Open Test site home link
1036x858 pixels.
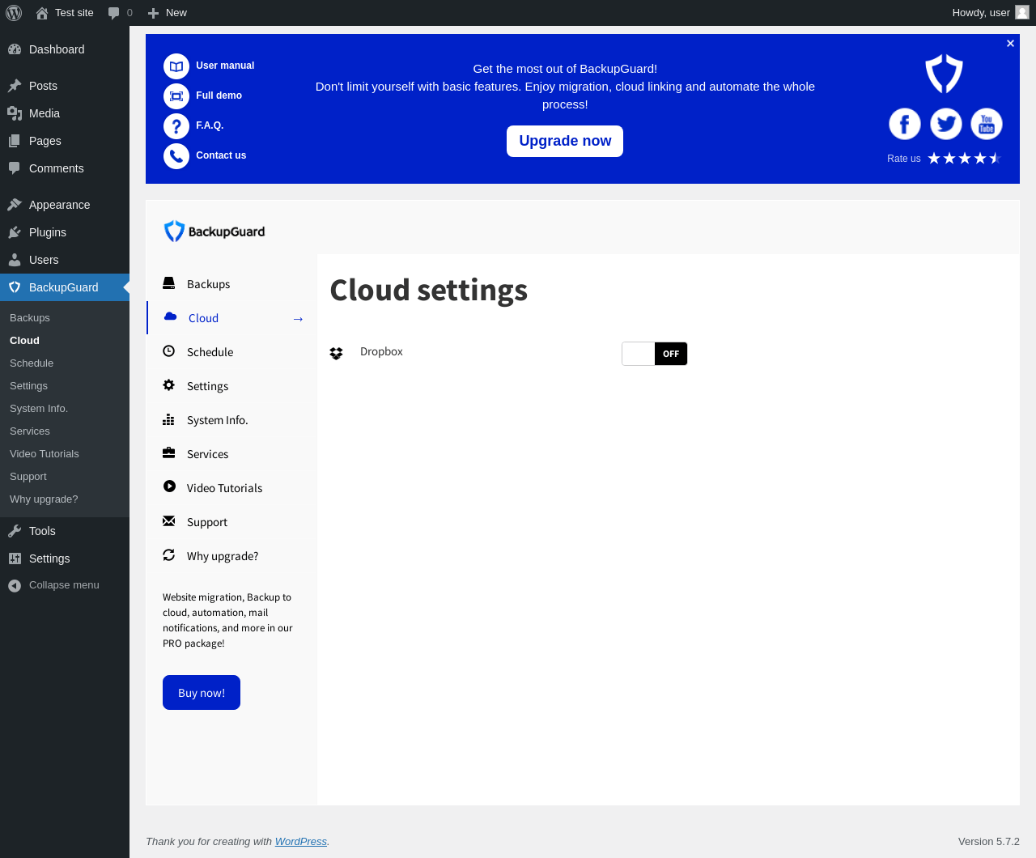pos(65,13)
